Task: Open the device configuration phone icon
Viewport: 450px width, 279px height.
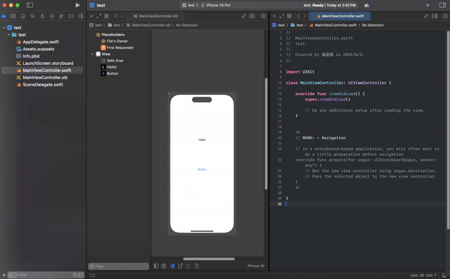Action: 197,266
